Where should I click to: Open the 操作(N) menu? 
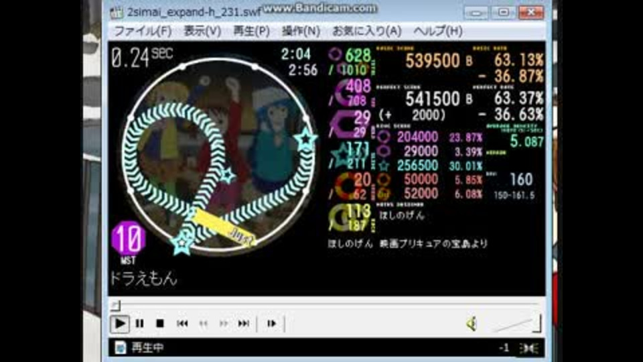point(301,32)
